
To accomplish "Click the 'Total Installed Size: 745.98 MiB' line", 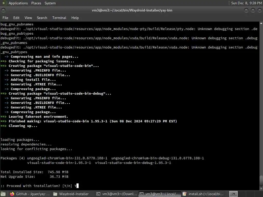I will coord(34,172).
